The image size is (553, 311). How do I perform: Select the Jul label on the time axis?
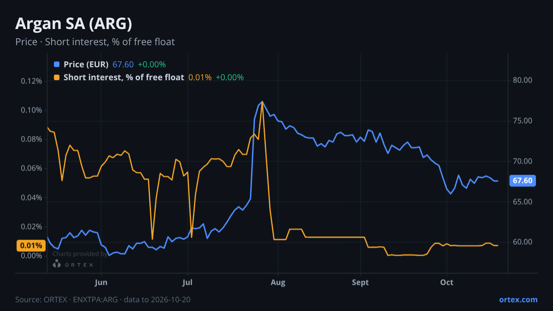tap(187, 282)
